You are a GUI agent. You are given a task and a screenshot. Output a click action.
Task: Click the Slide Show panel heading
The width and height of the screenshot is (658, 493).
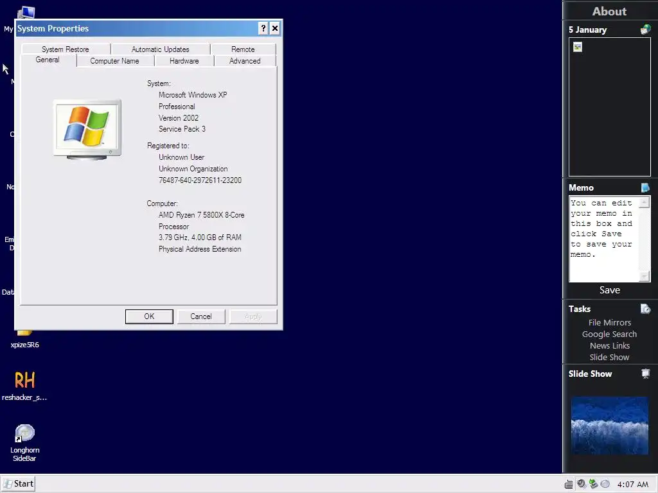(x=590, y=374)
